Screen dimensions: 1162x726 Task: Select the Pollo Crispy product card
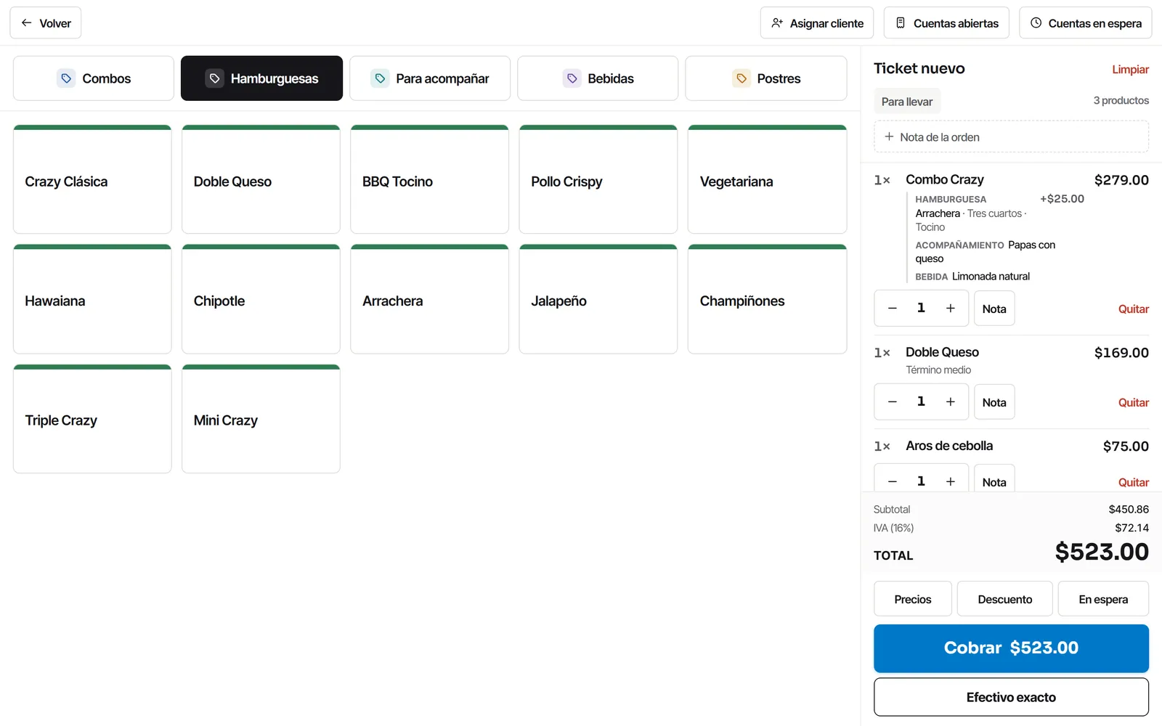point(598,179)
